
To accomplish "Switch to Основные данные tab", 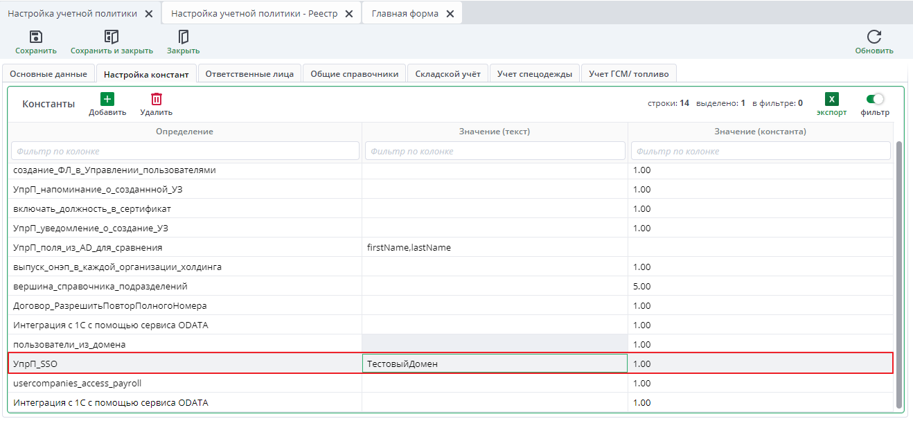I will tap(48, 74).
